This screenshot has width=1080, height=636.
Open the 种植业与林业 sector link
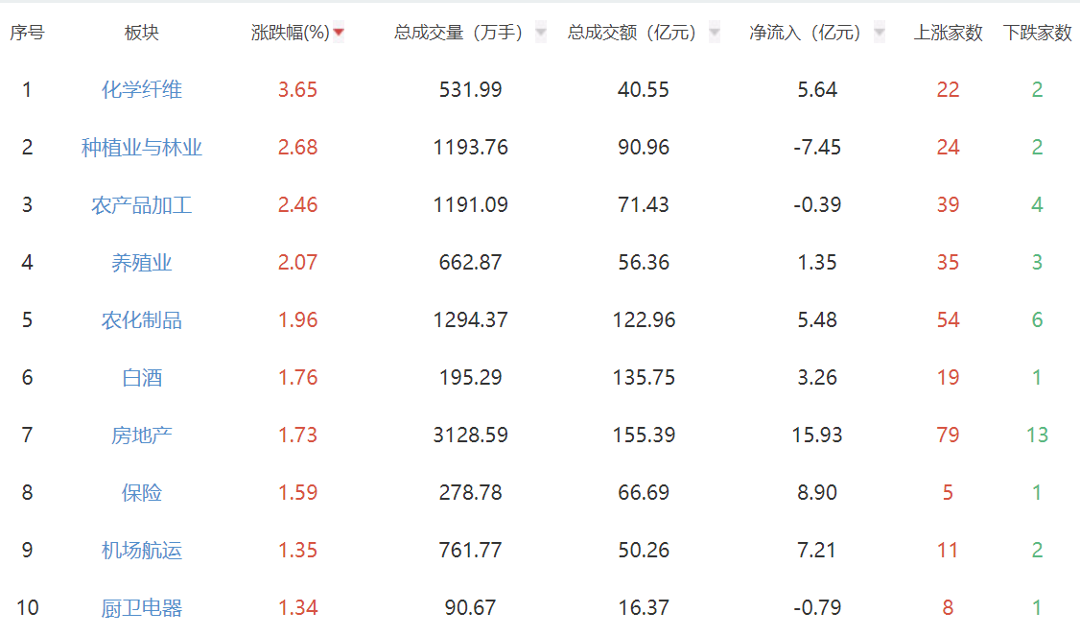click(x=142, y=148)
